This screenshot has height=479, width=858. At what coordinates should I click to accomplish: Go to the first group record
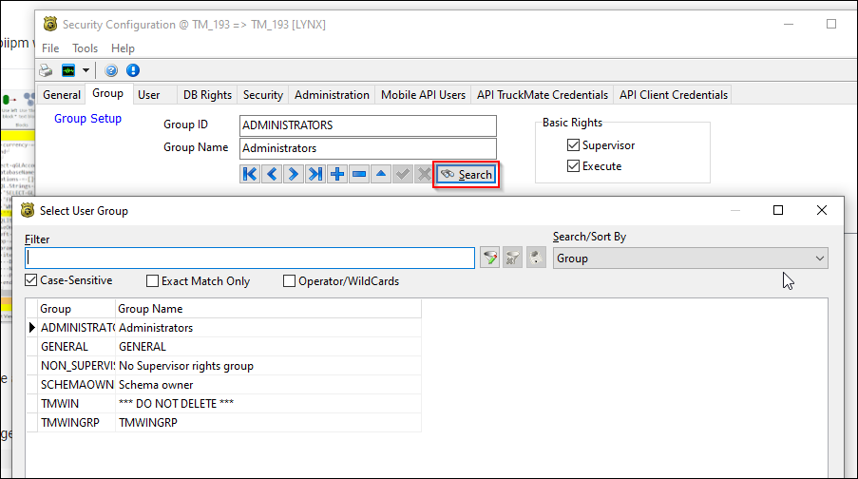(x=250, y=175)
